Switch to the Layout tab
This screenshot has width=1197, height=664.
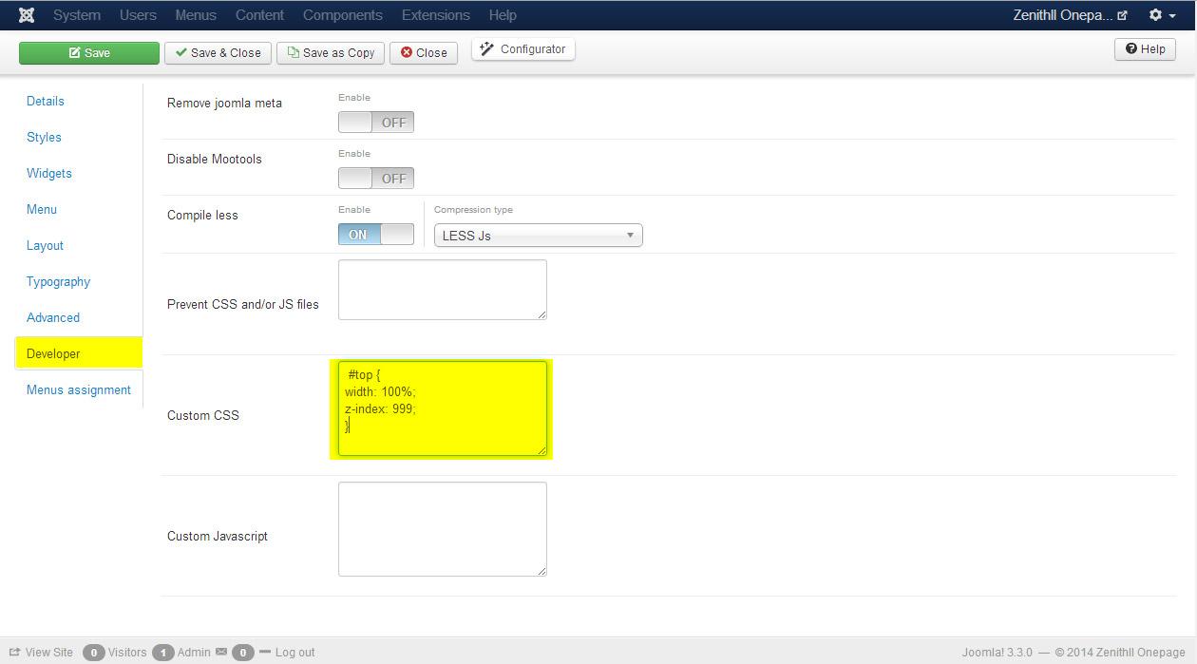coord(45,245)
